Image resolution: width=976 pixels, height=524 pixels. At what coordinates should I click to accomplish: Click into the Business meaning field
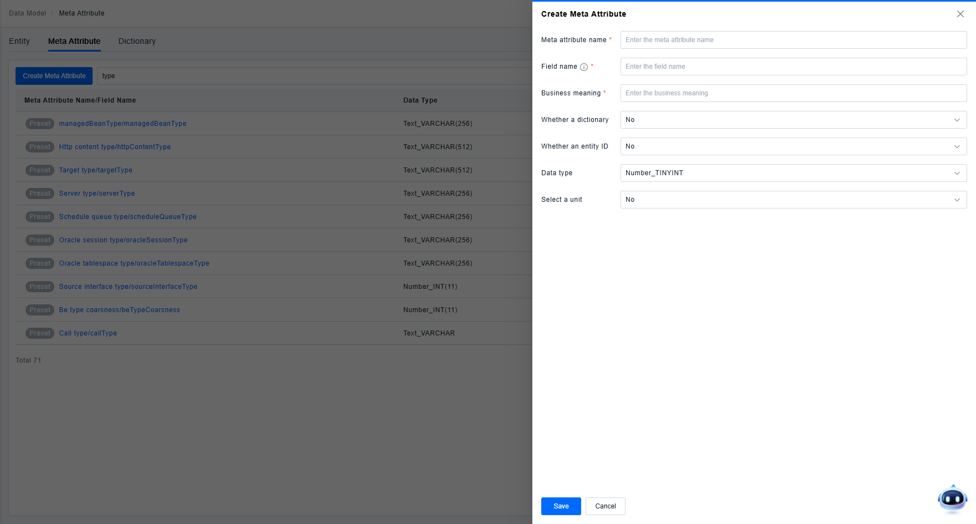pyautogui.click(x=793, y=93)
